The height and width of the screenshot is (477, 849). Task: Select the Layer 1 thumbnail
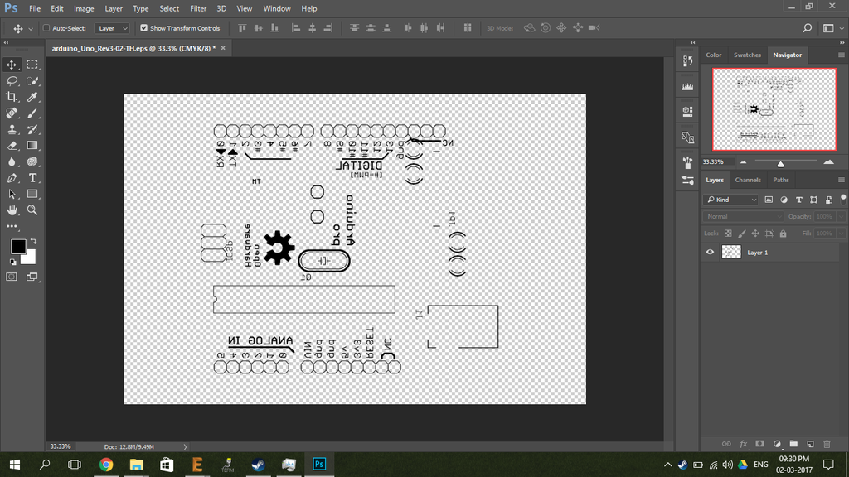tap(731, 252)
